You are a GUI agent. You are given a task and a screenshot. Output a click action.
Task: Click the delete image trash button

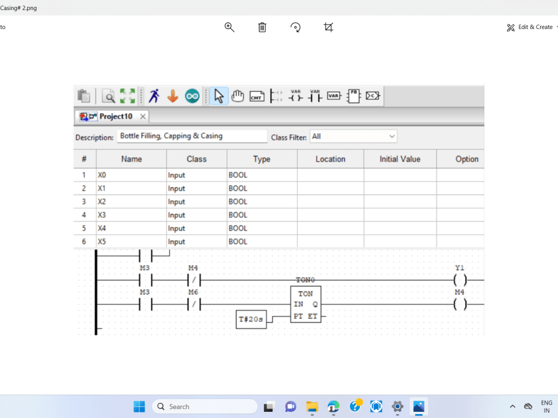click(262, 27)
